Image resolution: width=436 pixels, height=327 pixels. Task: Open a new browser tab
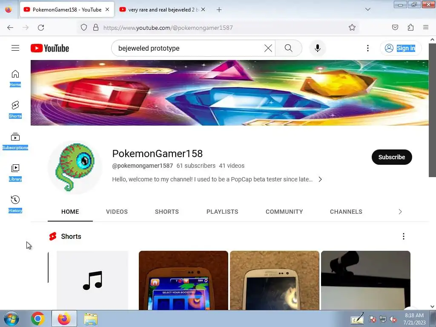click(x=219, y=10)
